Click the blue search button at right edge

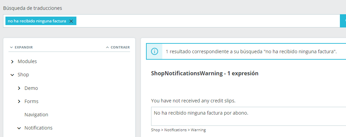pos(343,21)
